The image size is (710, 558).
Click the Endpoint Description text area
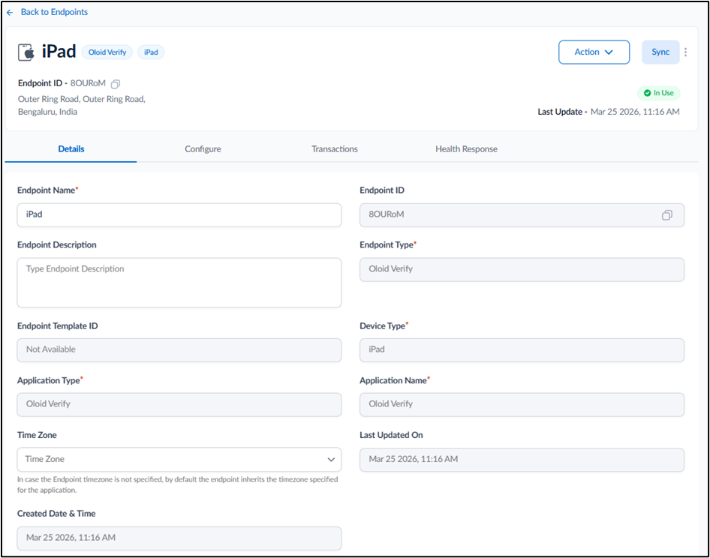click(179, 283)
